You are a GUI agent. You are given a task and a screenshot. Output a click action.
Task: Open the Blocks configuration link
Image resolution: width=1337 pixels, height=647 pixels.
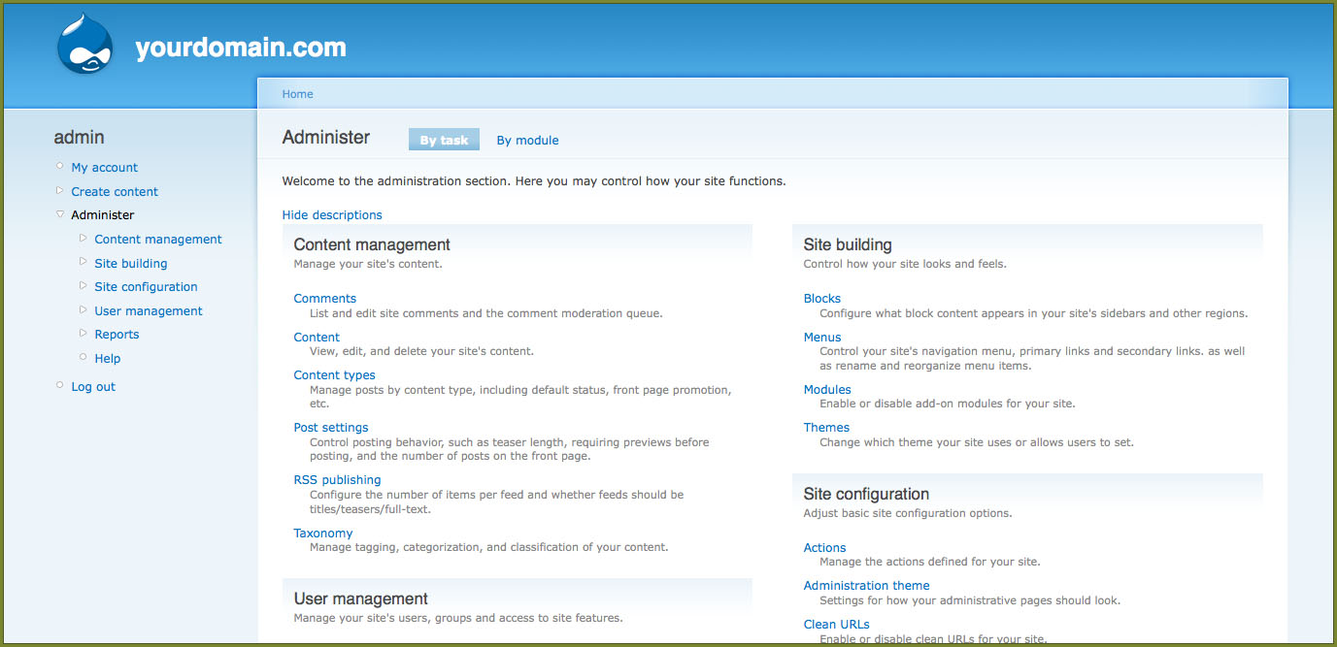[x=821, y=299]
